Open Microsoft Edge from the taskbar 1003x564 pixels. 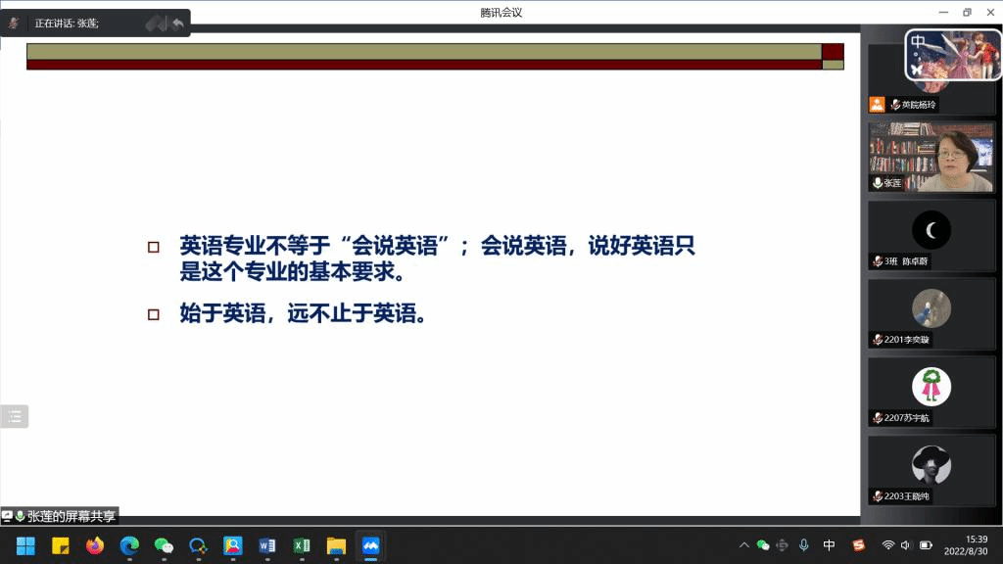(129, 545)
